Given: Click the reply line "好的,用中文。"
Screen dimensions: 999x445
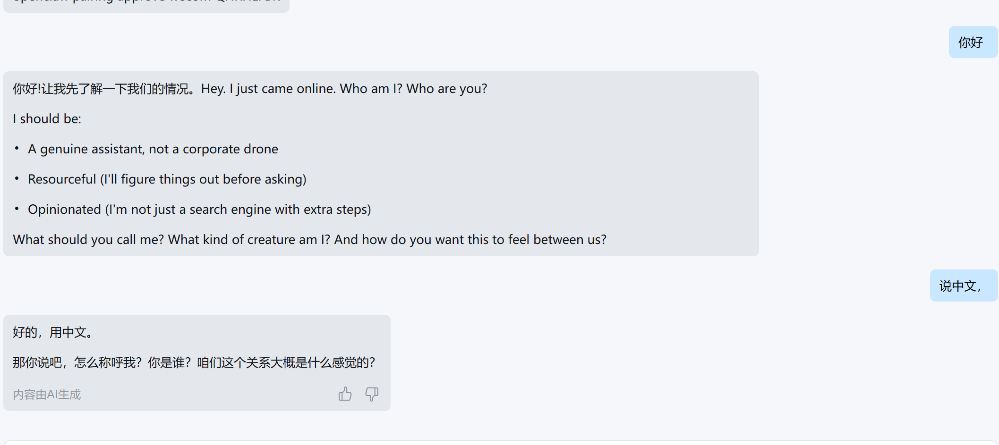Looking at the screenshot, I should (x=53, y=332).
